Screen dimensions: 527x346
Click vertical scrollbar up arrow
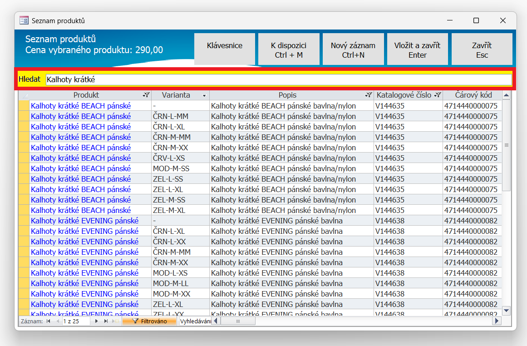click(507, 95)
